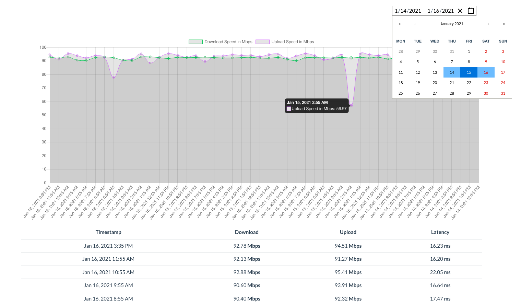The width and height of the screenshot is (521, 305).
Task: Choose January 4 on the calendar
Action: tap(401, 62)
